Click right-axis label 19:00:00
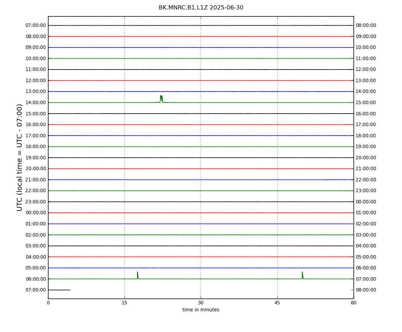This screenshot has width=402, height=332. tap(366, 147)
